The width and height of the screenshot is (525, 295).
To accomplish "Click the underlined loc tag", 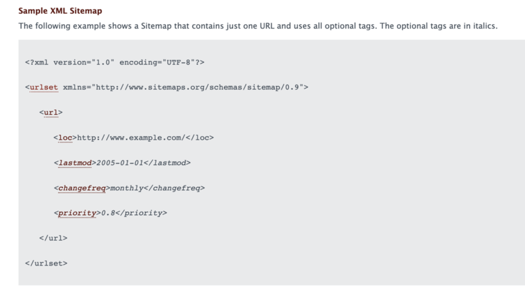I will [x=65, y=138].
